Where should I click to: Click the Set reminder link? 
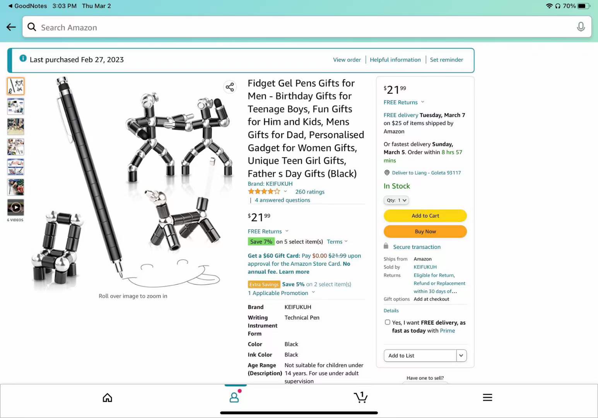pos(446,60)
